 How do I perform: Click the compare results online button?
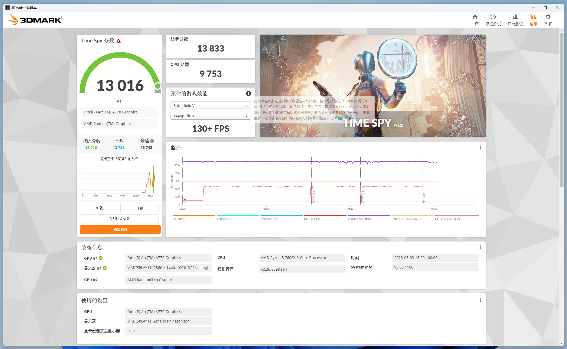coord(119,219)
